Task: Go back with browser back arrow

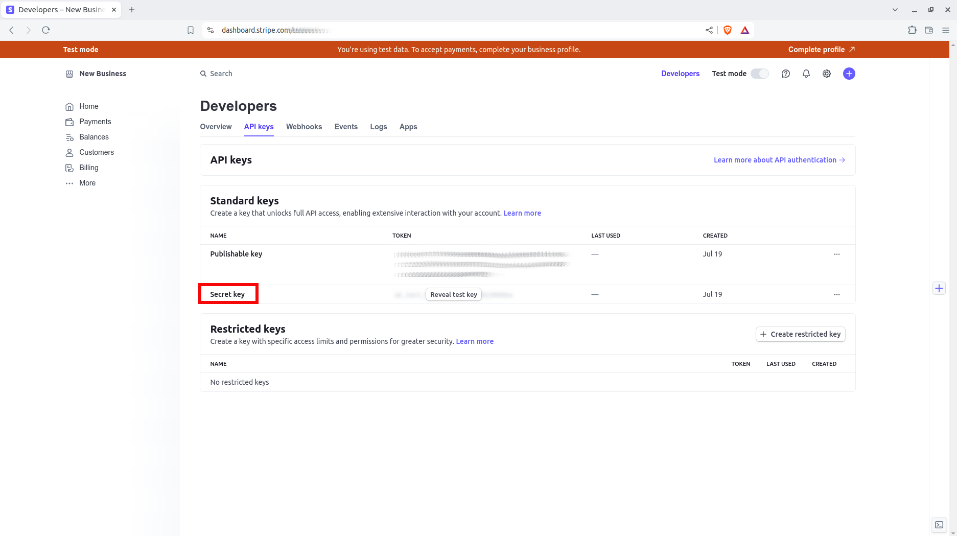Action: tap(11, 30)
